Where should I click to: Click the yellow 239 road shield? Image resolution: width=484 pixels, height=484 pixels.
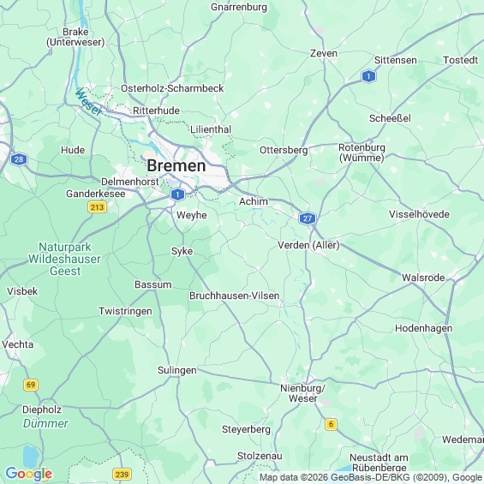coord(122,474)
